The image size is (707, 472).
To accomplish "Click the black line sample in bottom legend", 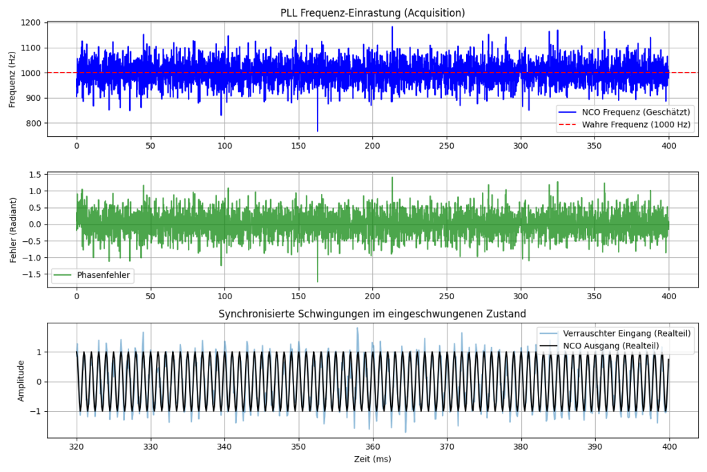I will [x=550, y=346].
